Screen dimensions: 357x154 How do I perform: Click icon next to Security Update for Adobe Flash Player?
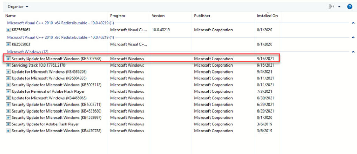tap(9, 124)
